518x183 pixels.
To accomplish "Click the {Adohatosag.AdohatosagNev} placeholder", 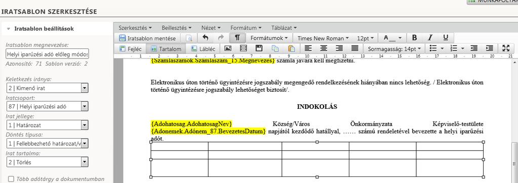I will (191, 124).
